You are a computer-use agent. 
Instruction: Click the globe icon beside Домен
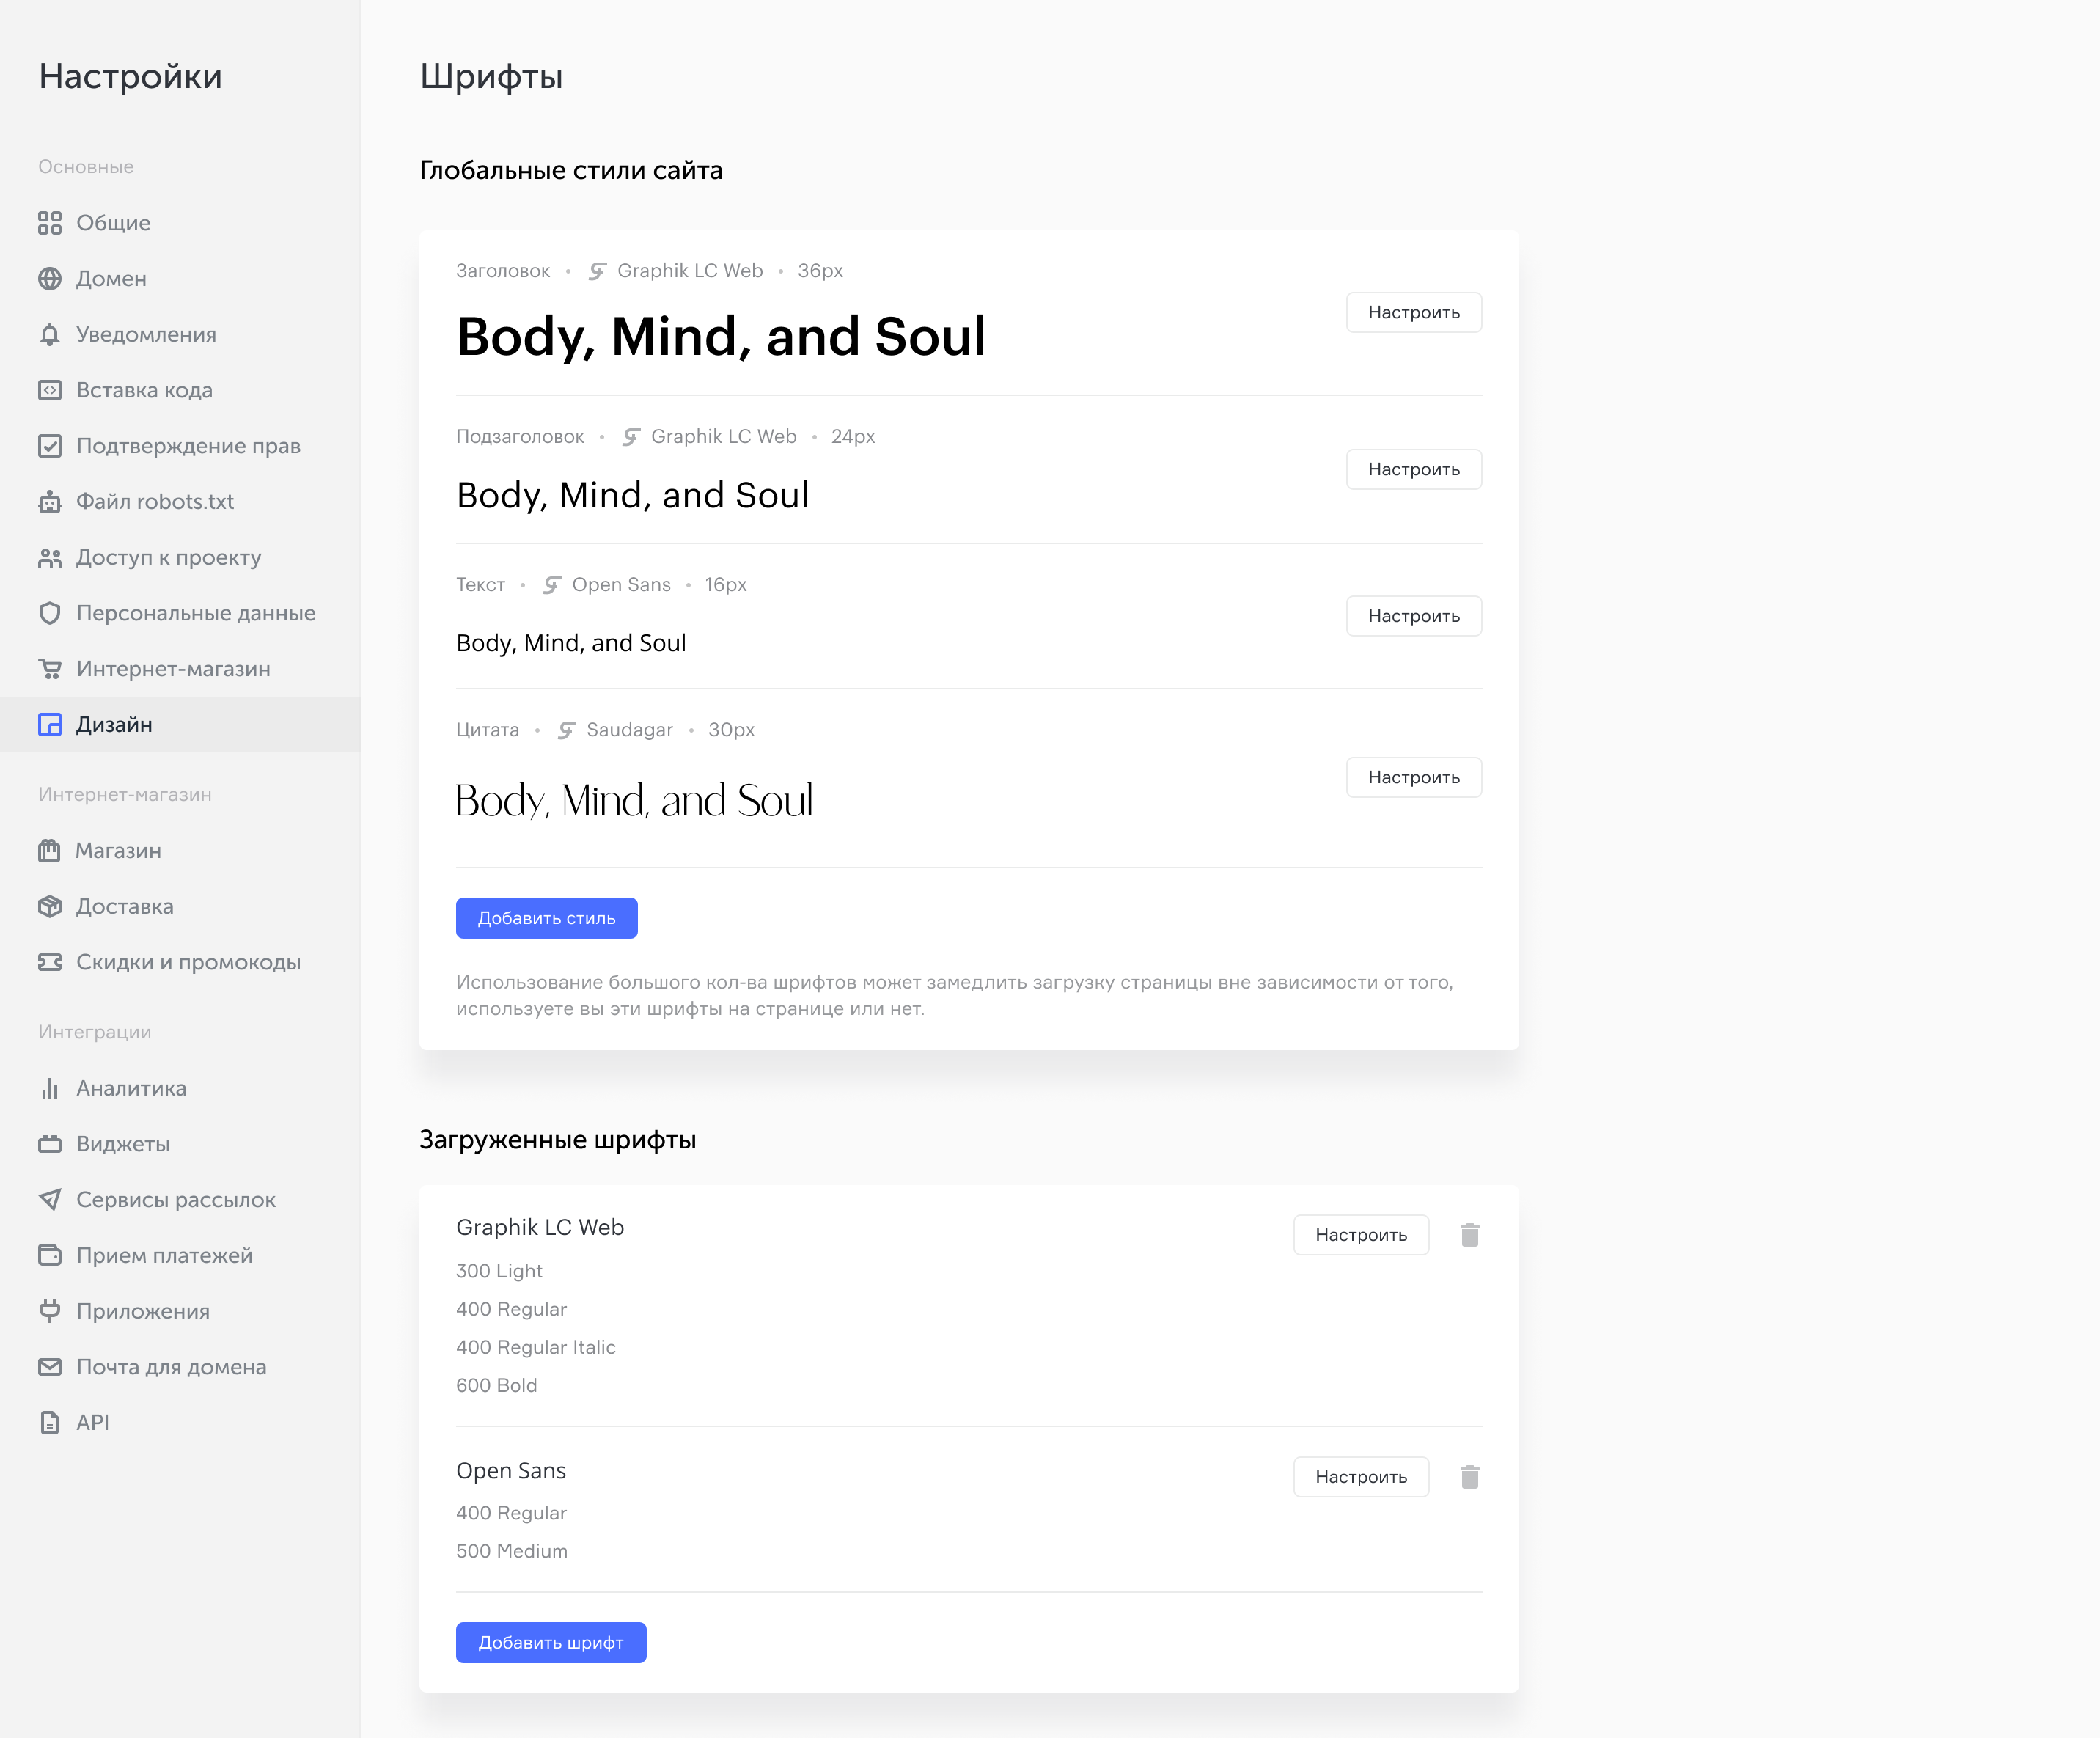[50, 279]
